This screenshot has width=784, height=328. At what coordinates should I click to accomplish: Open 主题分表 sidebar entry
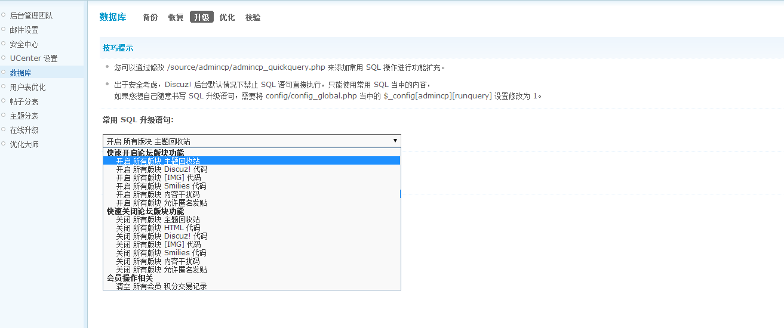[x=24, y=116]
